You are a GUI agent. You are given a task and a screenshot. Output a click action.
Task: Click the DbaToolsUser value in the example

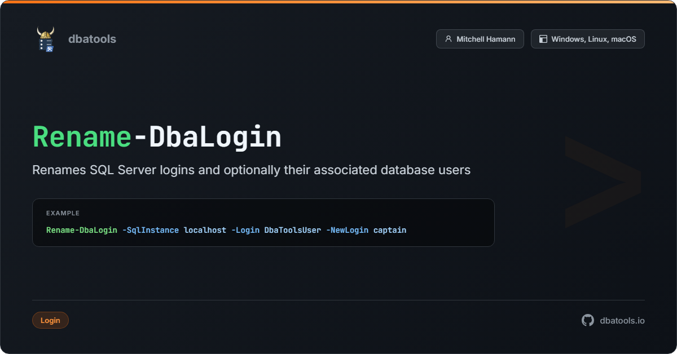(293, 230)
